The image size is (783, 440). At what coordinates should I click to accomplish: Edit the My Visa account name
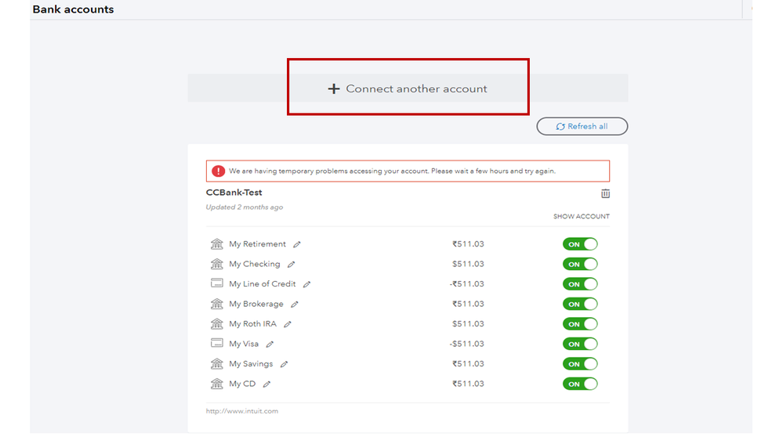pyautogui.click(x=270, y=344)
